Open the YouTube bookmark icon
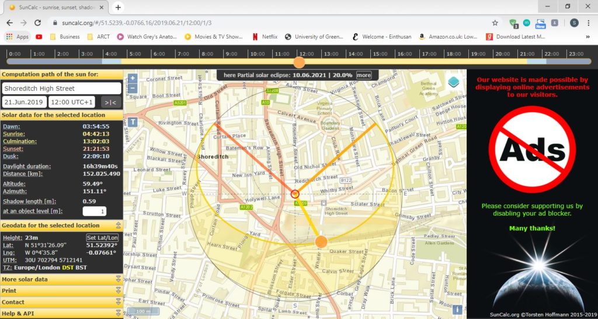Viewport: 598px width, 319px height. (39, 37)
